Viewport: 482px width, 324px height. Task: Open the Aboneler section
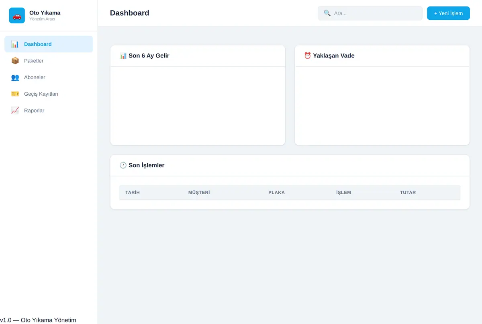pos(49,77)
